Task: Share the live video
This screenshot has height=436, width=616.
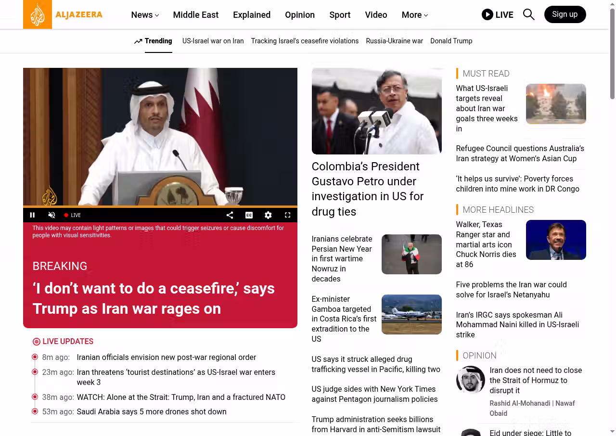Action: tap(230, 215)
